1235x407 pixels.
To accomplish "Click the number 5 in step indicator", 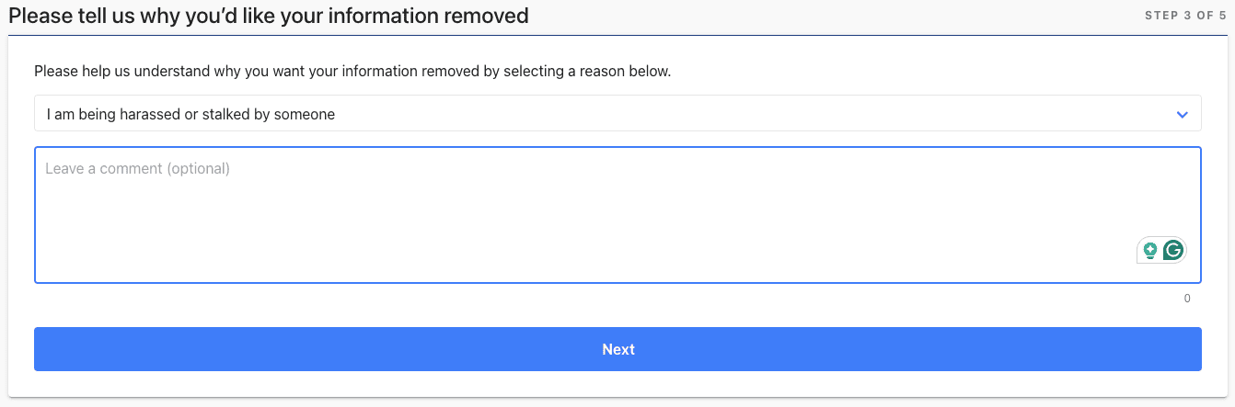I will point(1222,16).
